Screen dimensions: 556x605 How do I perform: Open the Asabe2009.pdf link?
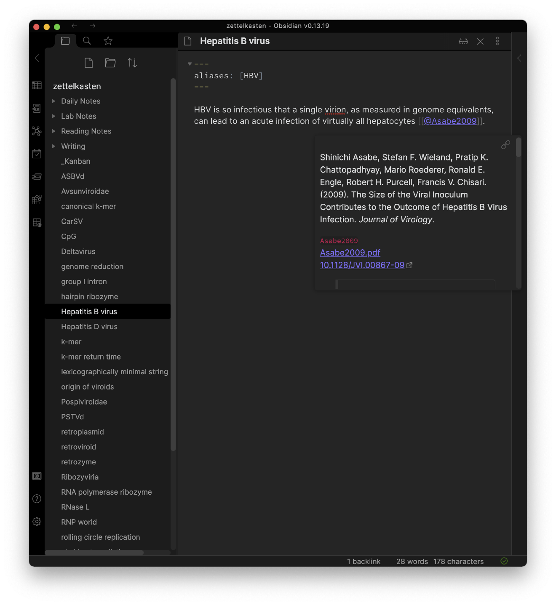[x=350, y=253]
